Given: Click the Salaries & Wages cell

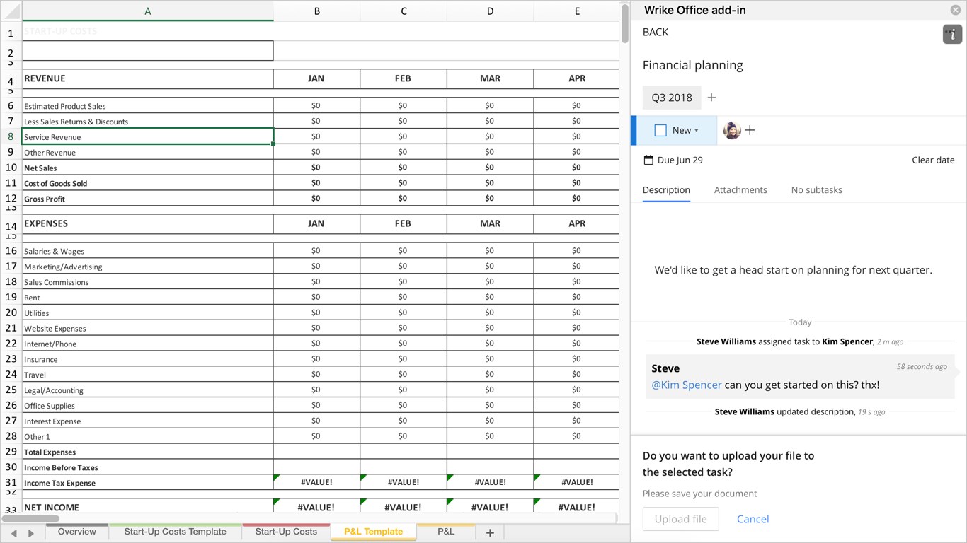Looking at the screenshot, I should pyautogui.click(x=147, y=251).
